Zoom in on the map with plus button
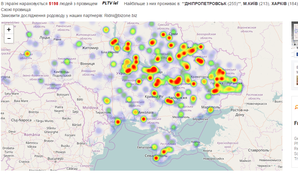Viewport: 298px width, 176px height. [x=9, y=30]
